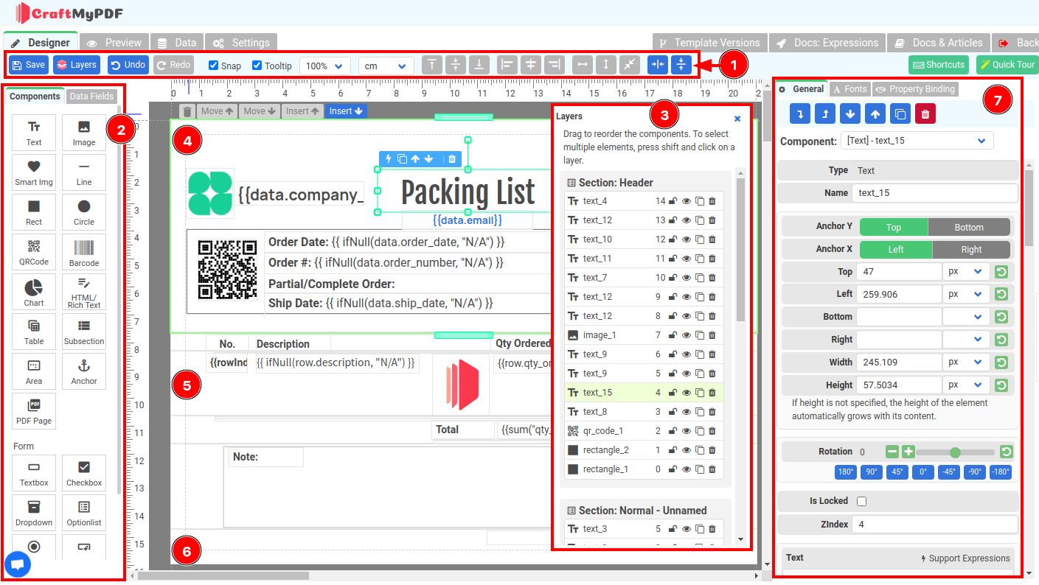Expand the Component selector showing text_15
1039x585 pixels.
tap(917, 141)
